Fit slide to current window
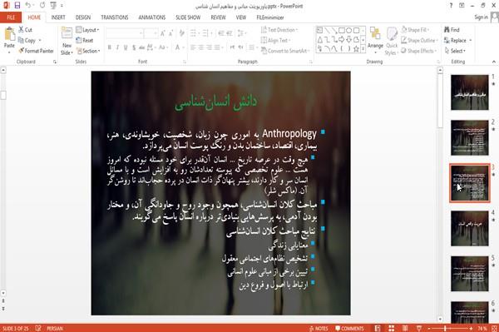 tap(494, 329)
